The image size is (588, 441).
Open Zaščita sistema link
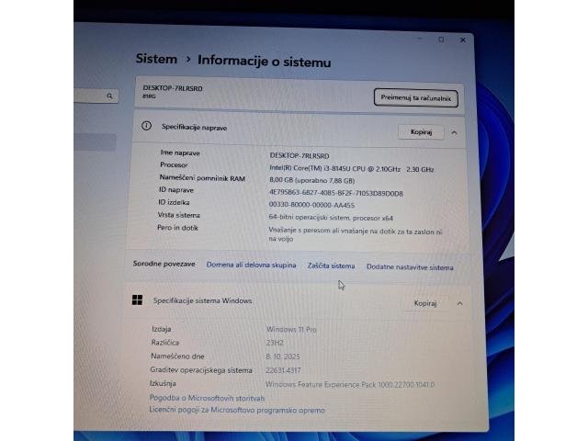[331, 266]
